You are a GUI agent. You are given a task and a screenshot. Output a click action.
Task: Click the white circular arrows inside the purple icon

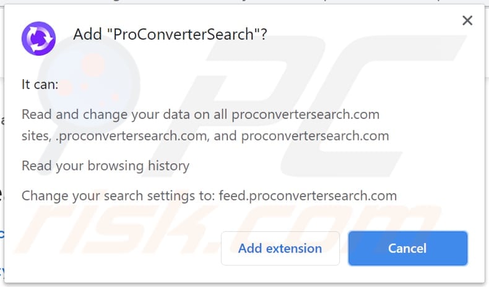click(38, 38)
